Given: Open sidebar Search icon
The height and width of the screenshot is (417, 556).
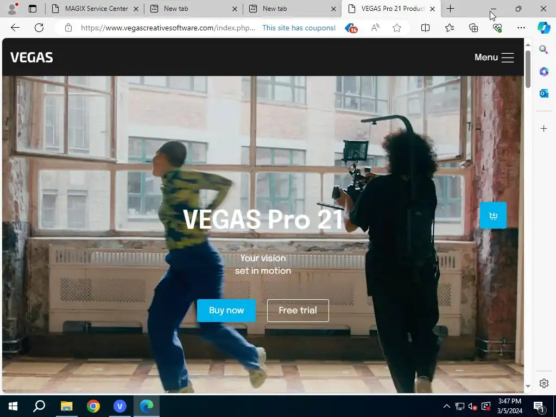Looking at the screenshot, I should (x=544, y=49).
